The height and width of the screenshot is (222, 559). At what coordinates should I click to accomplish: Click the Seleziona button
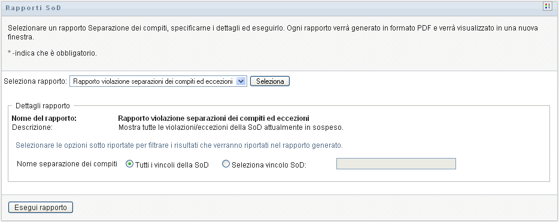270,81
